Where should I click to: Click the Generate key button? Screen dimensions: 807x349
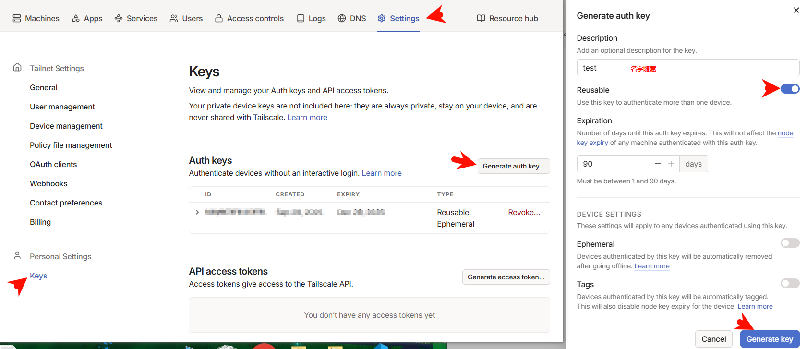coord(770,339)
